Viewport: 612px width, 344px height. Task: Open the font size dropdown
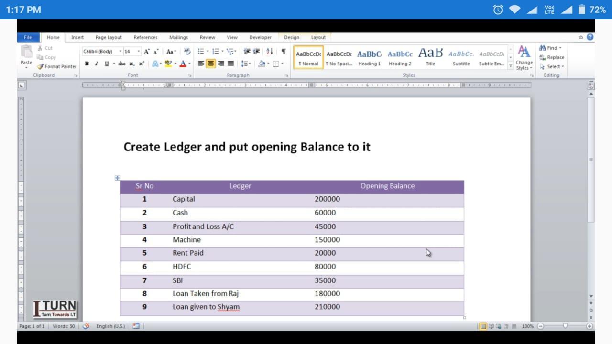click(x=139, y=51)
